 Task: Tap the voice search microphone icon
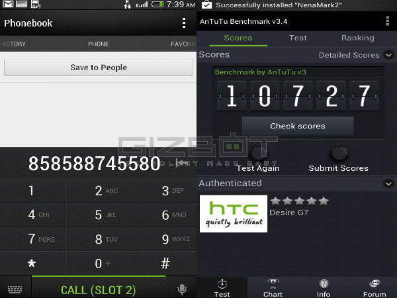tap(182, 289)
